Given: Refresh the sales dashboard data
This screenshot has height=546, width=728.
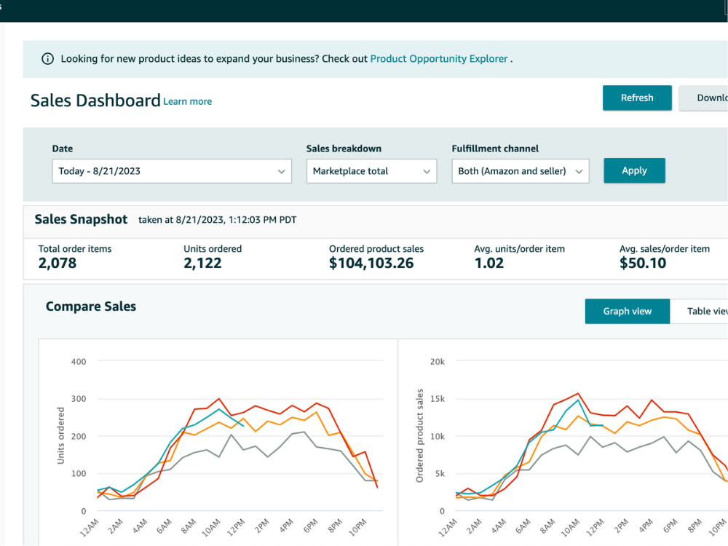Looking at the screenshot, I should click(637, 98).
